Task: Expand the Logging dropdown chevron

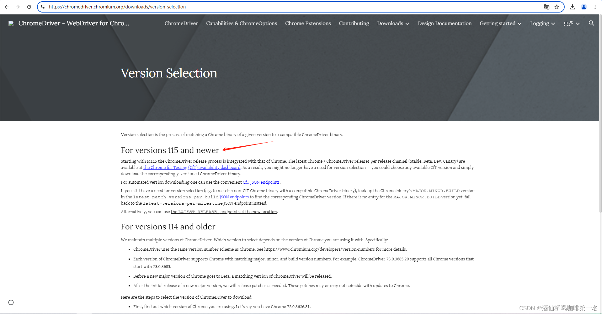Action: pyautogui.click(x=553, y=24)
